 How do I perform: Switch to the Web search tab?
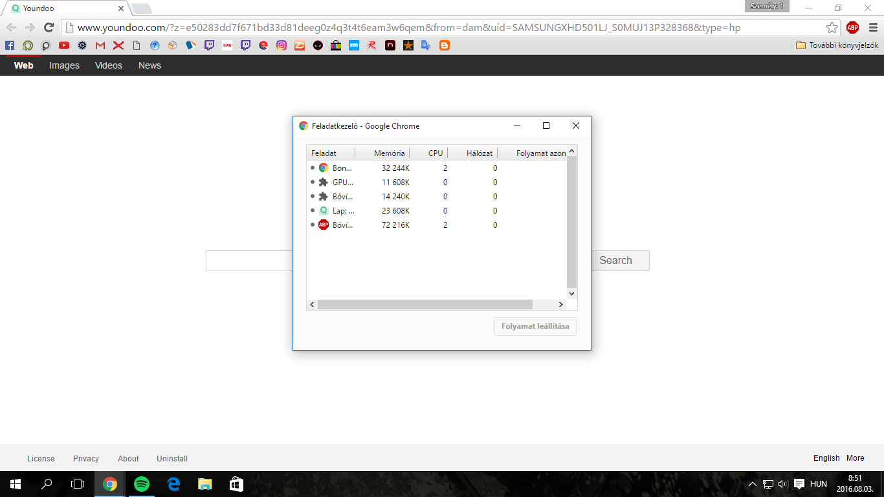(x=24, y=65)
